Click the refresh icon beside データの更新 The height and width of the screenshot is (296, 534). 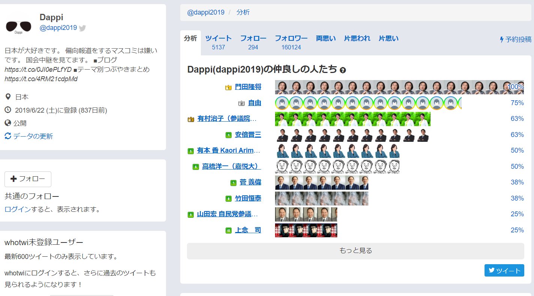[x=8, y=136]
